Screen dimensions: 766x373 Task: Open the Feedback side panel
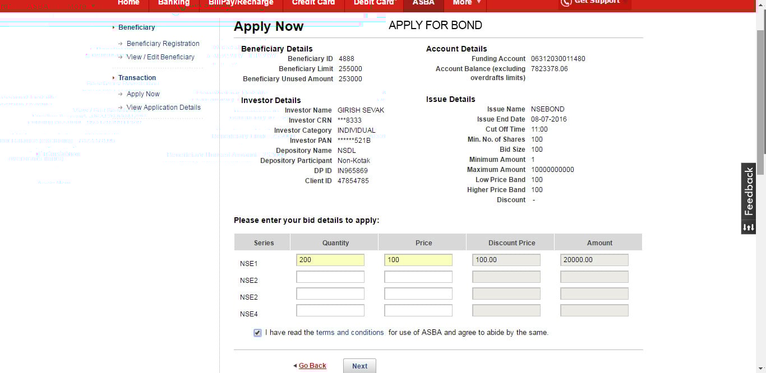(x=749, y=192)
